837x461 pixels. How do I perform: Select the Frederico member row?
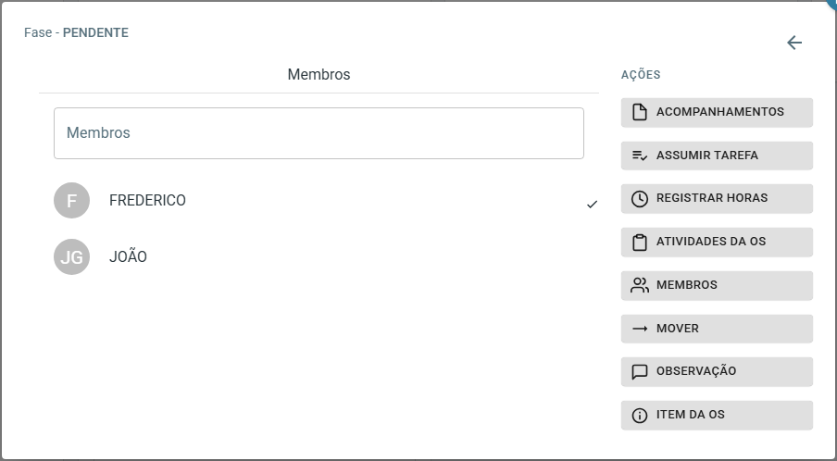click(x=326, y=201)
